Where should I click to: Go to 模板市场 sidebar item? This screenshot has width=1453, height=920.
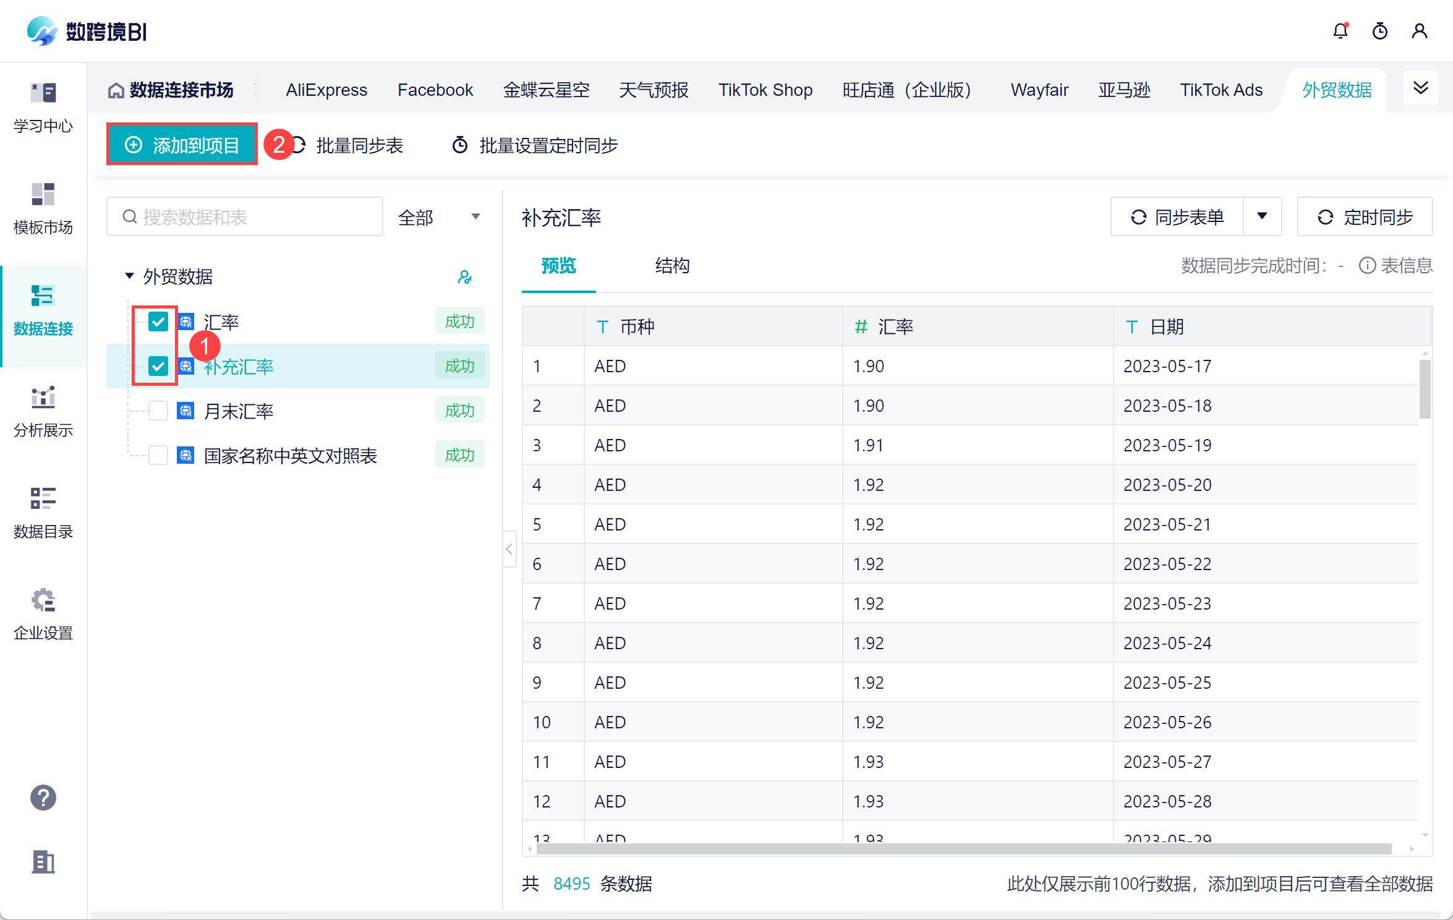[x=43, y=208]
